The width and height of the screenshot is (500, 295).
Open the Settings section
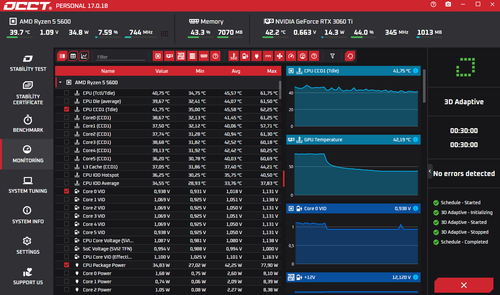[x=28, y=246]
